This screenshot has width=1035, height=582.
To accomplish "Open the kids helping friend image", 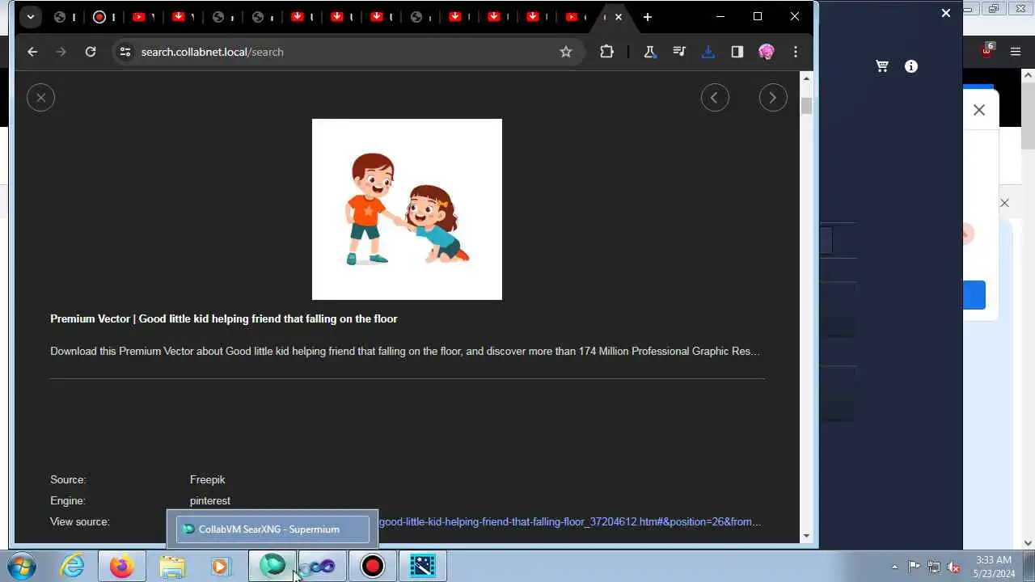I will tap(407, 209).
